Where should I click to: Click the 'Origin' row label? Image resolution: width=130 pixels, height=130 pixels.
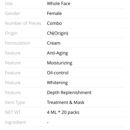(x=11, y=33)
